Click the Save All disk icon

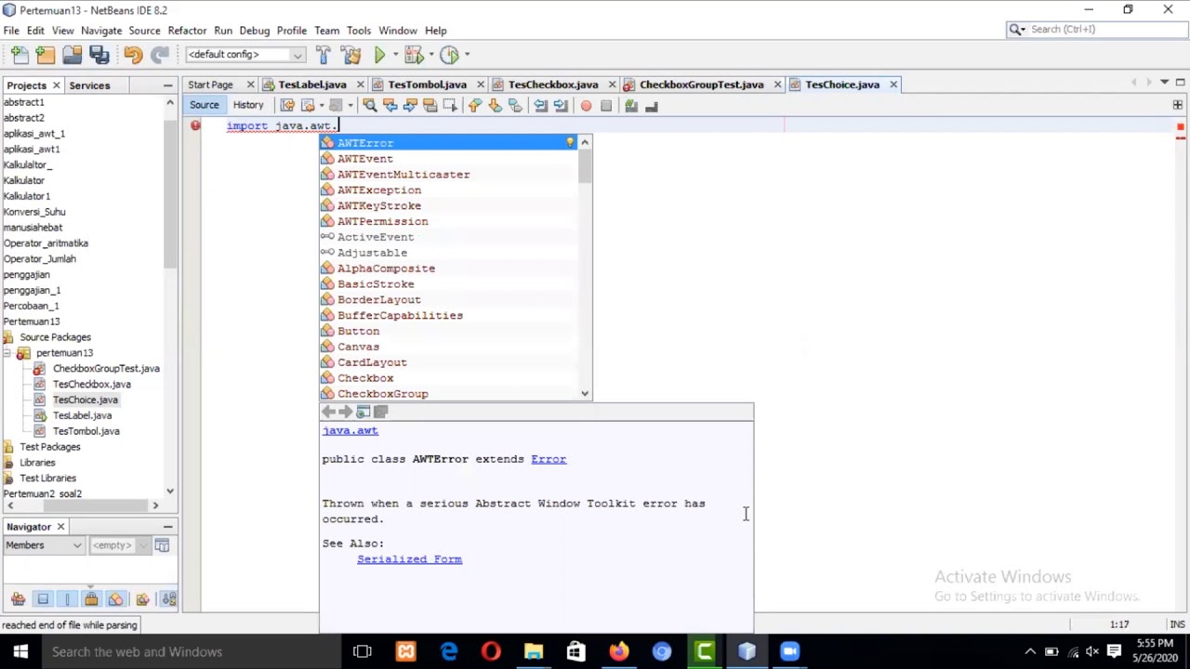99,55
